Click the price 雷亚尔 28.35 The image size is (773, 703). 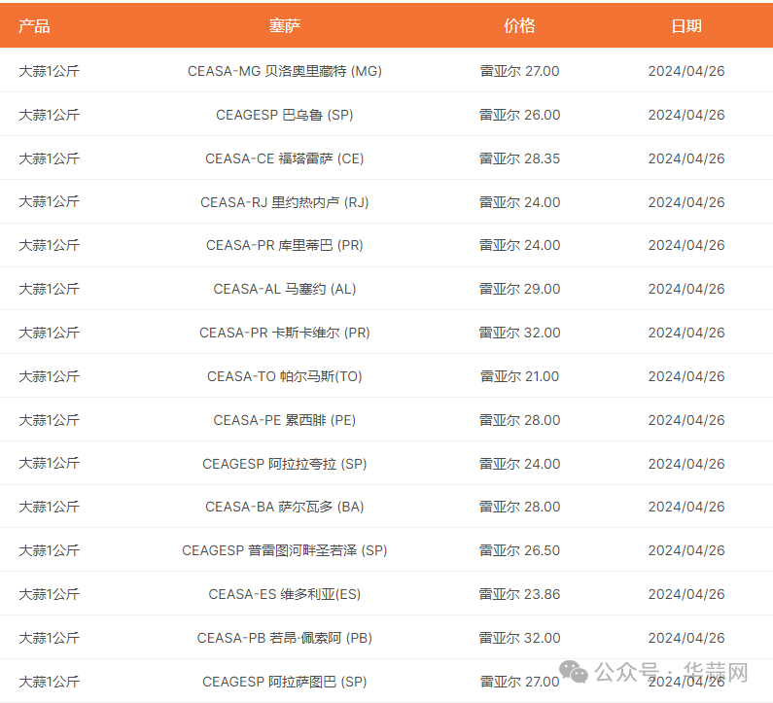click(x=519, y=158)
